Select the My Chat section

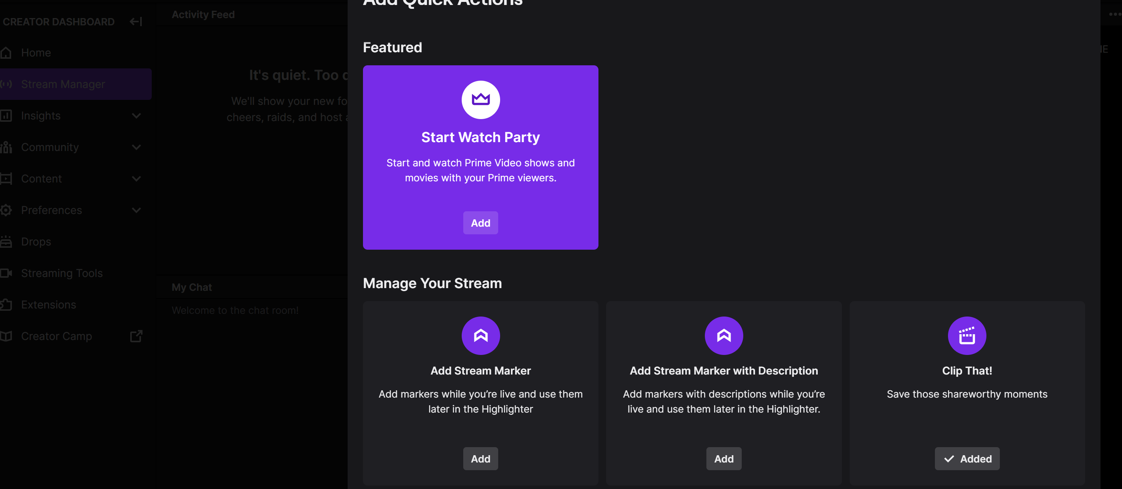(x=192, y=287)
